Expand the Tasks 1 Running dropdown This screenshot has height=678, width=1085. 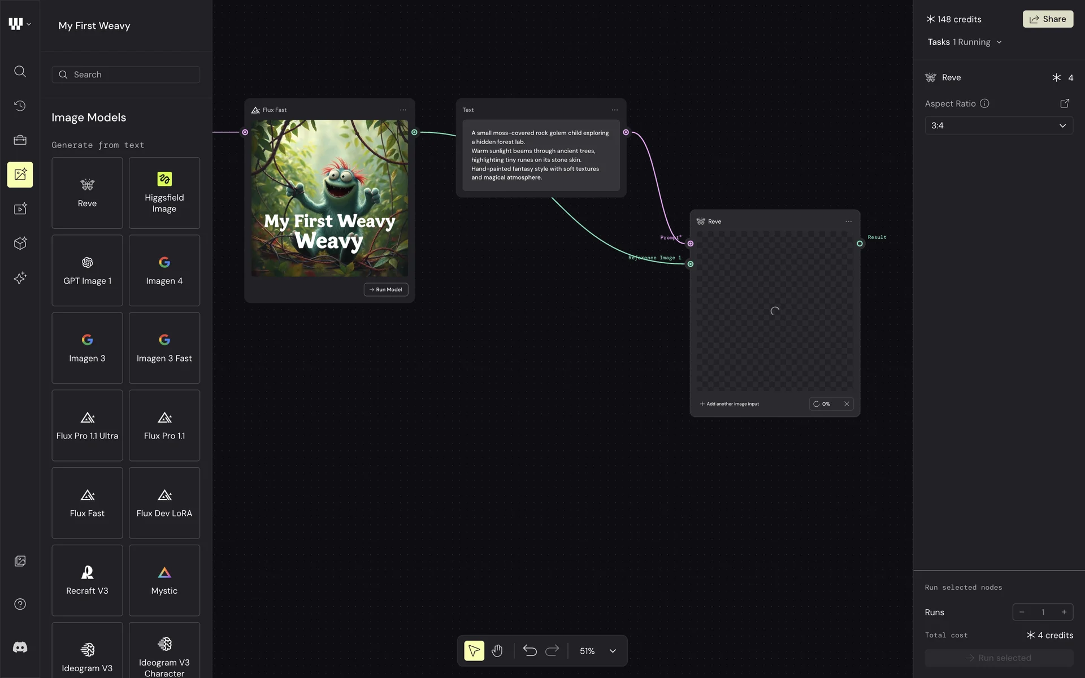(964, 42)
